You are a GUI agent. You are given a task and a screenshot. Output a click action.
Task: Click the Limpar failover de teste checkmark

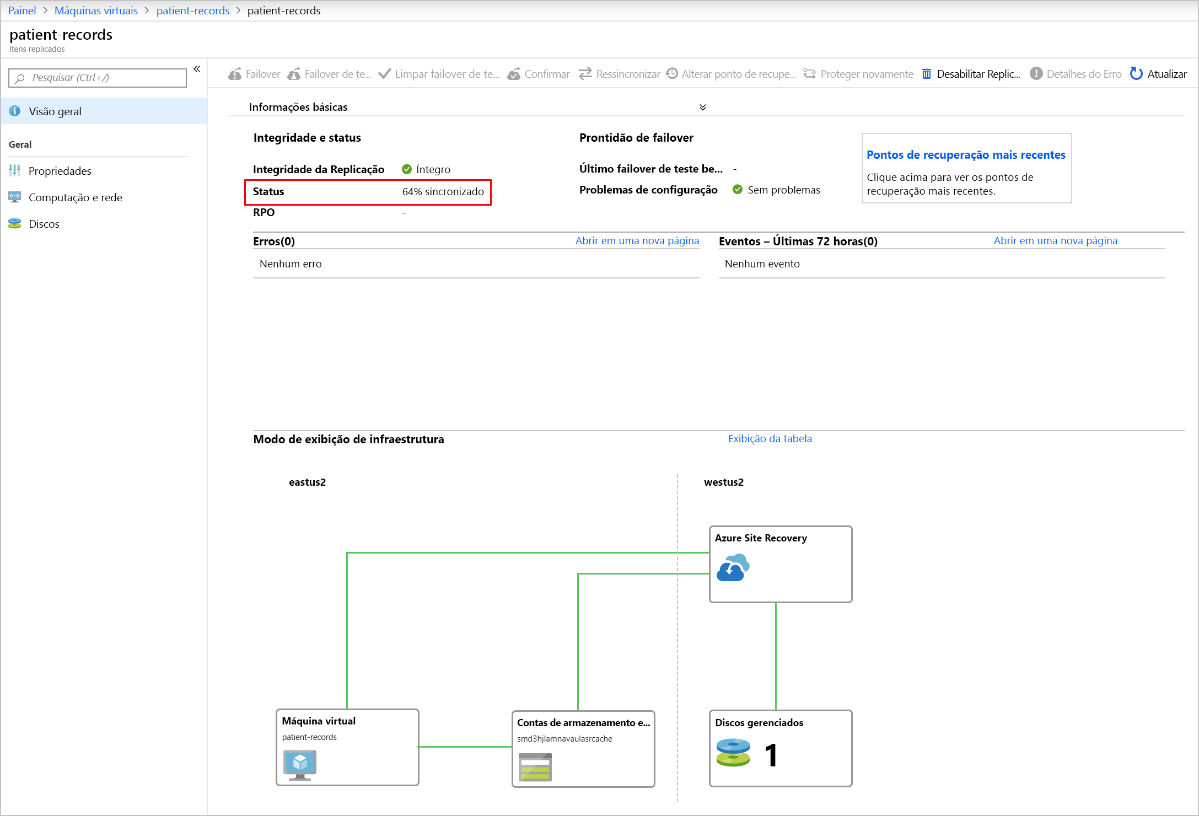coord(385,74)
